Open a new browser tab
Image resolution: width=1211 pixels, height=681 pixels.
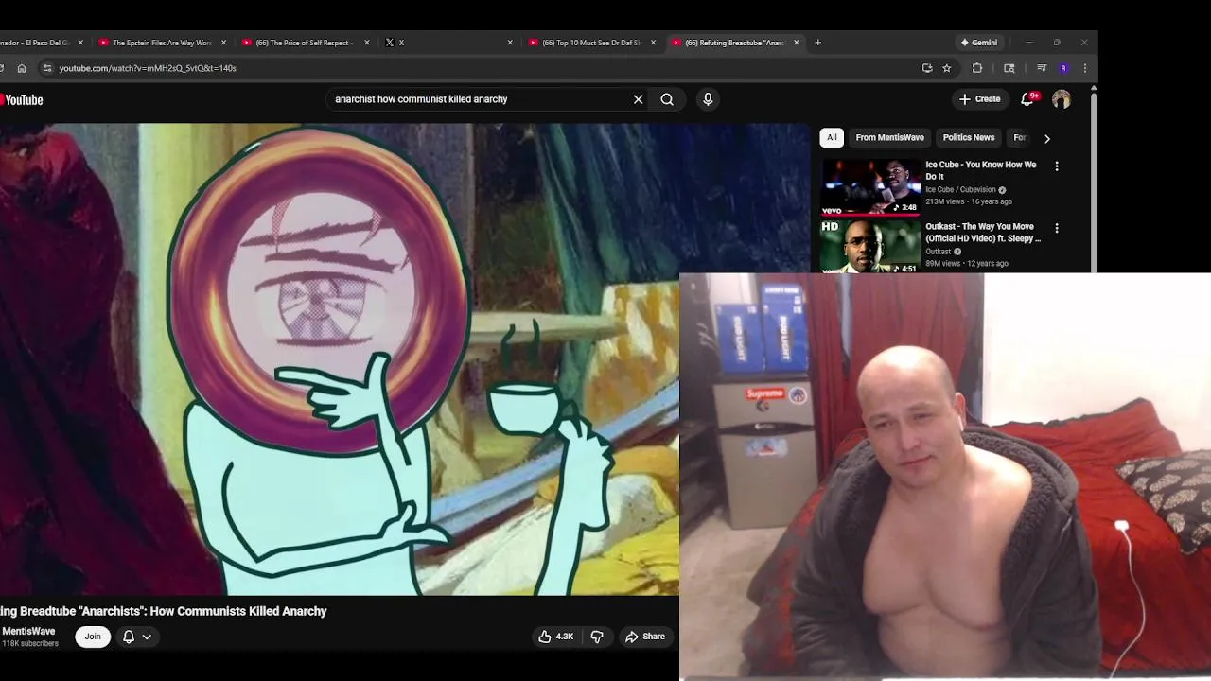pos(817,43)
